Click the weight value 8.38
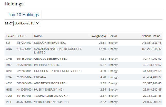Image resolution: width=166 pixels, height=107 pixels. (103, 59)
